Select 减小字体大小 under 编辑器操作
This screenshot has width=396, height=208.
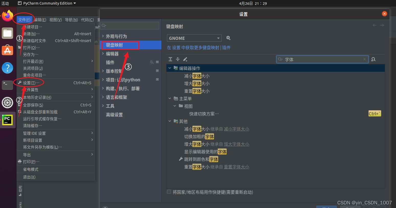pos(276,76)
